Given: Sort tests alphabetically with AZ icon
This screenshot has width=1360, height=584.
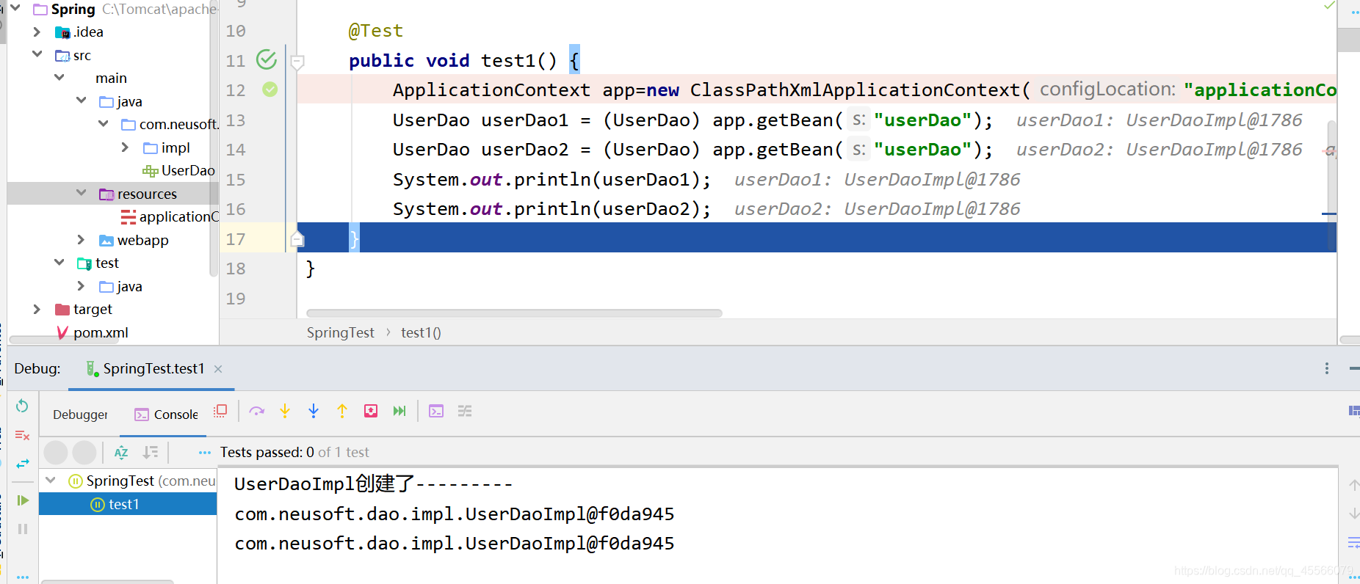Looking at the screenshot, I should click(121, 453).
